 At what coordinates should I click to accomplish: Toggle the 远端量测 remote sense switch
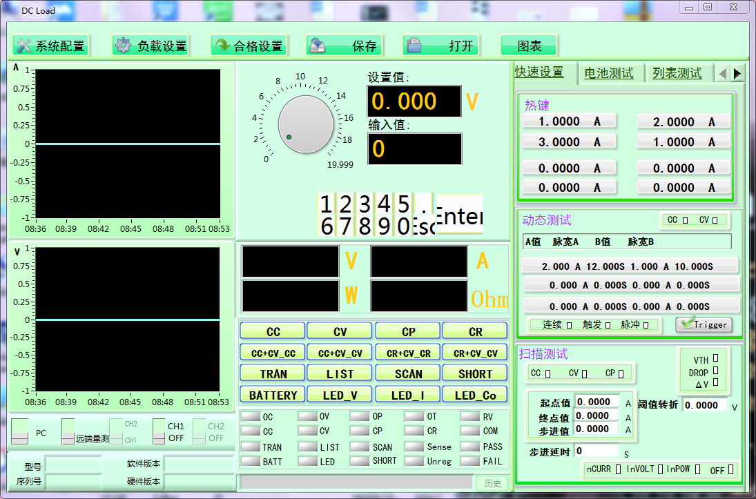pos(68,432)
